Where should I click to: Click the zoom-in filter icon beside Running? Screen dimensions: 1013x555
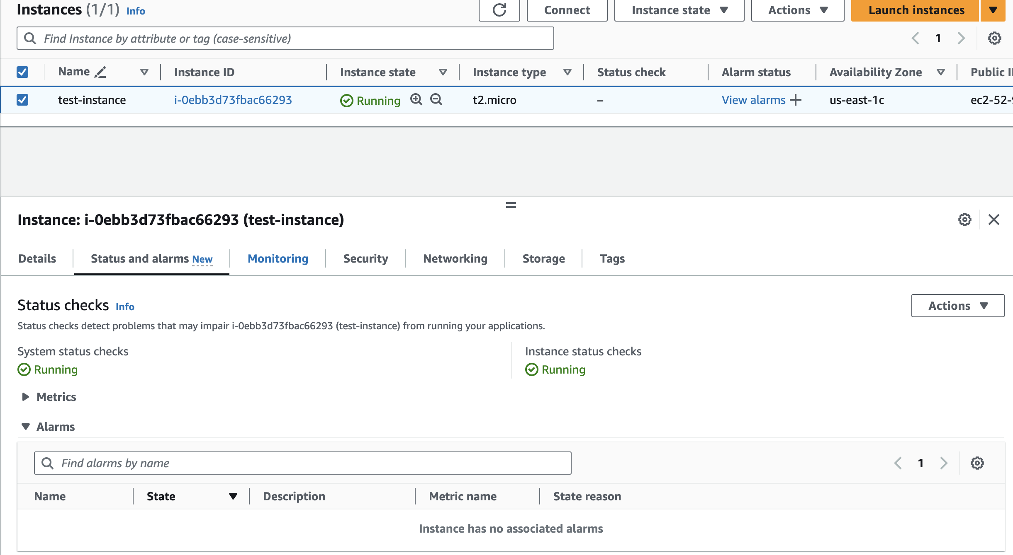416,99
